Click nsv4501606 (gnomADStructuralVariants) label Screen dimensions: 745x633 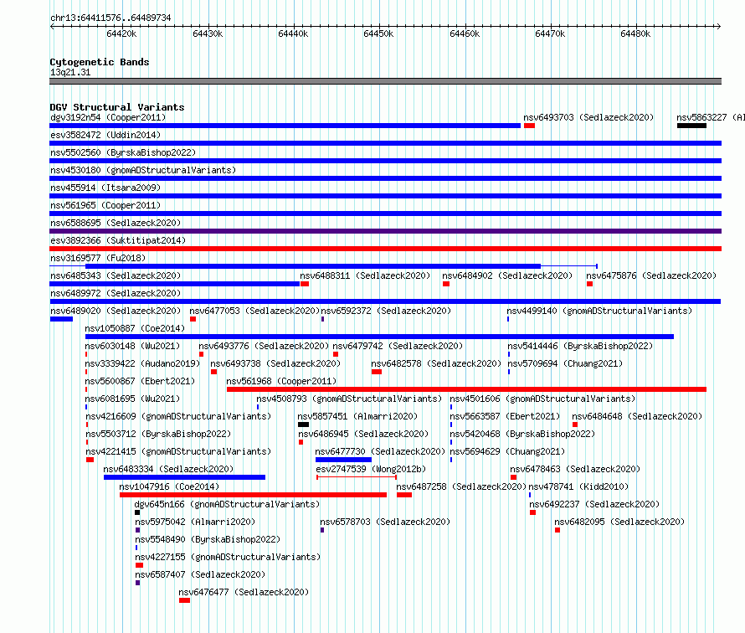click(542, 399)
